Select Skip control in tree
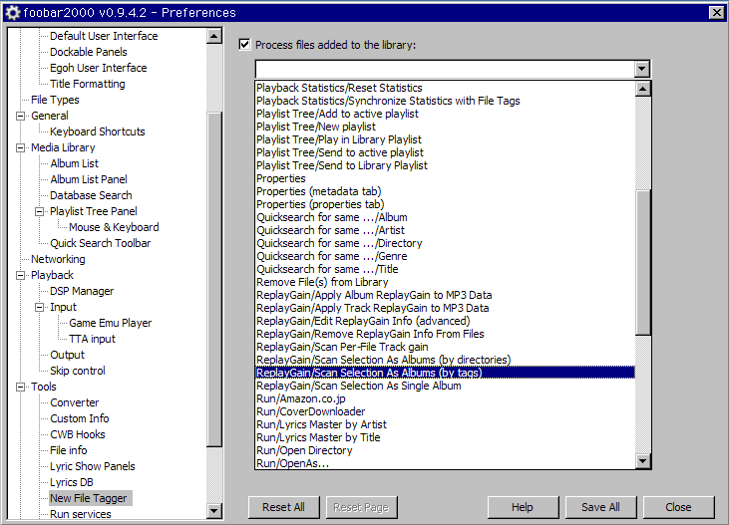729x525 pixels. click(x=78, y=371)
